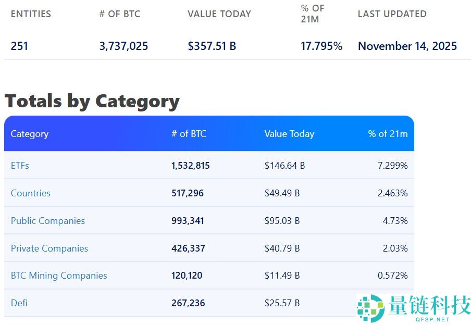Open the Private Companies category
Screen dimensions: 471x325
tap(49, 248)
